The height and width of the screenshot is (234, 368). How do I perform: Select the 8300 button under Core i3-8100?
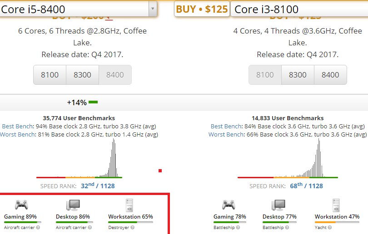298,75
